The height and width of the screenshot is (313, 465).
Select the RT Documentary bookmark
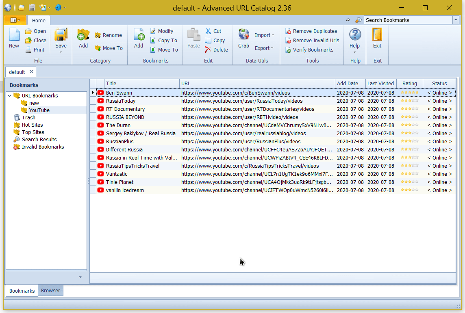tap(126, 109)
